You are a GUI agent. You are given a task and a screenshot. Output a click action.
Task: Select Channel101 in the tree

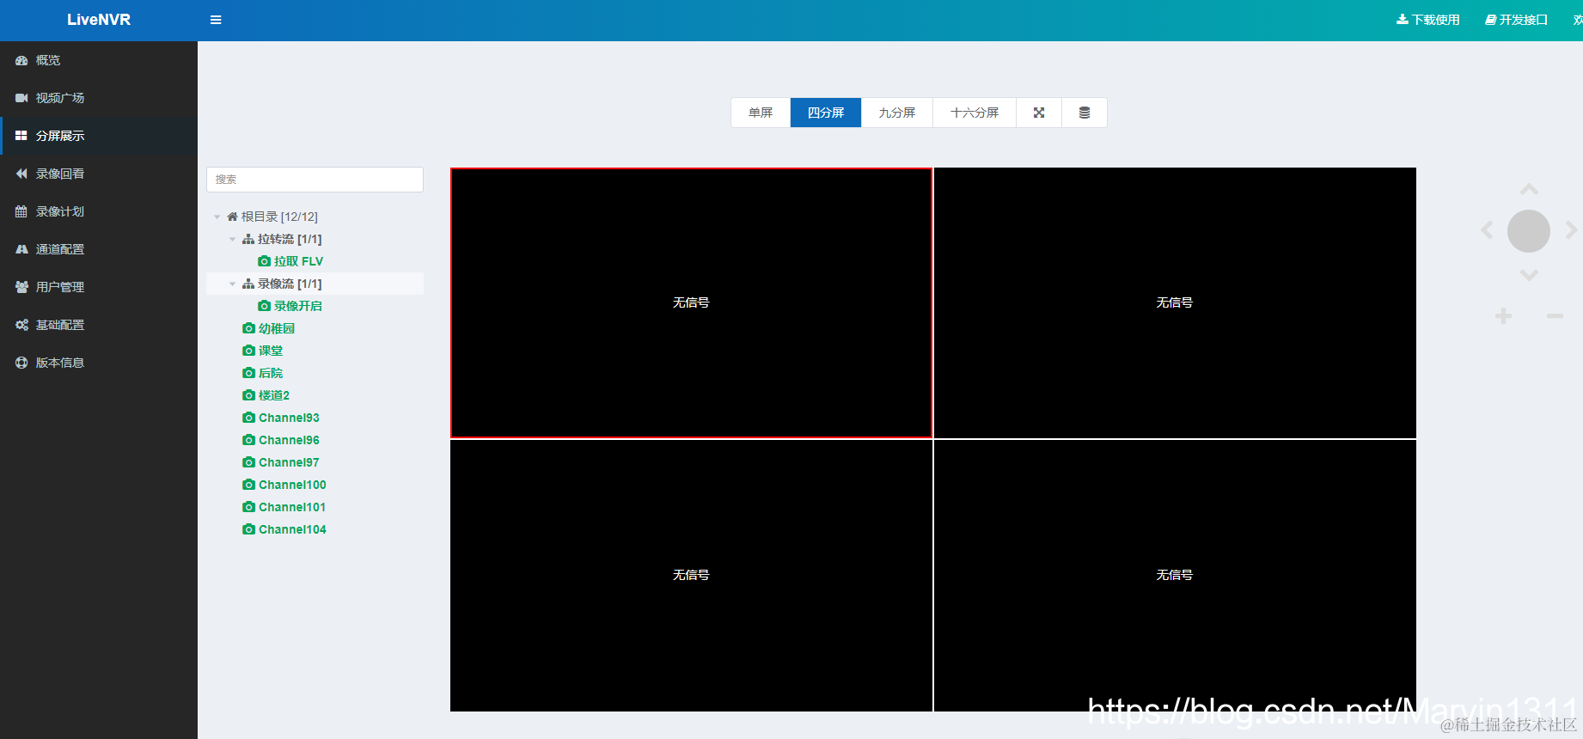[292, 507]
